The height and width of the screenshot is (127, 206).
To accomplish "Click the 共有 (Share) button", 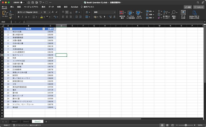I will [x=188, y=7].
